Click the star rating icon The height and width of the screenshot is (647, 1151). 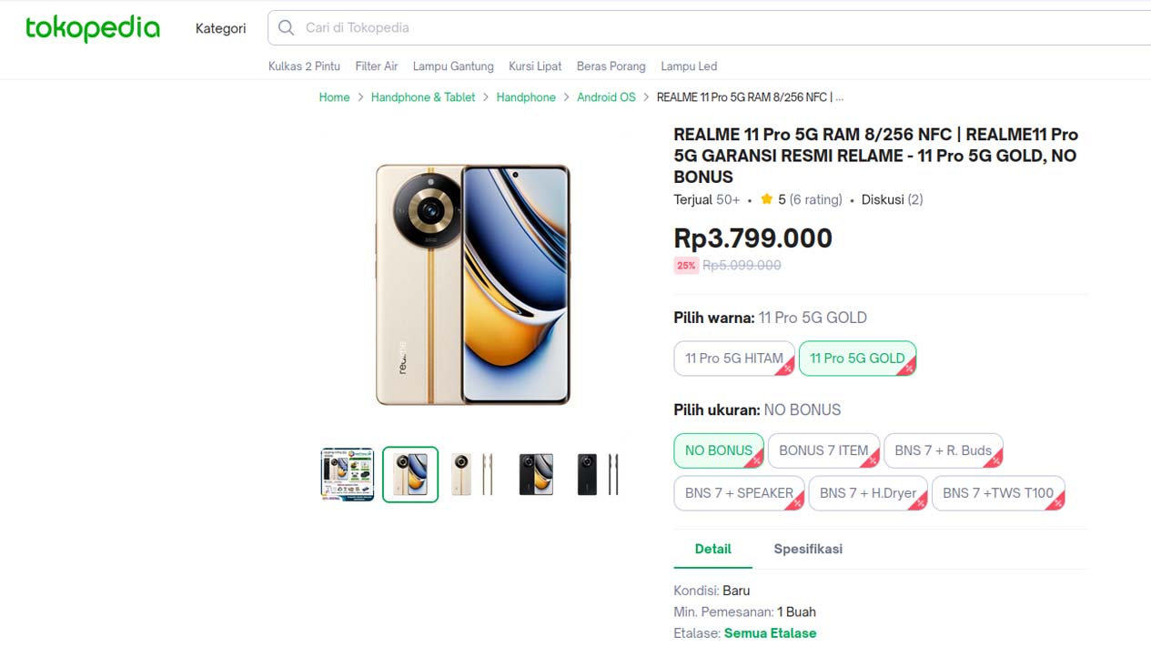(766, 198)
